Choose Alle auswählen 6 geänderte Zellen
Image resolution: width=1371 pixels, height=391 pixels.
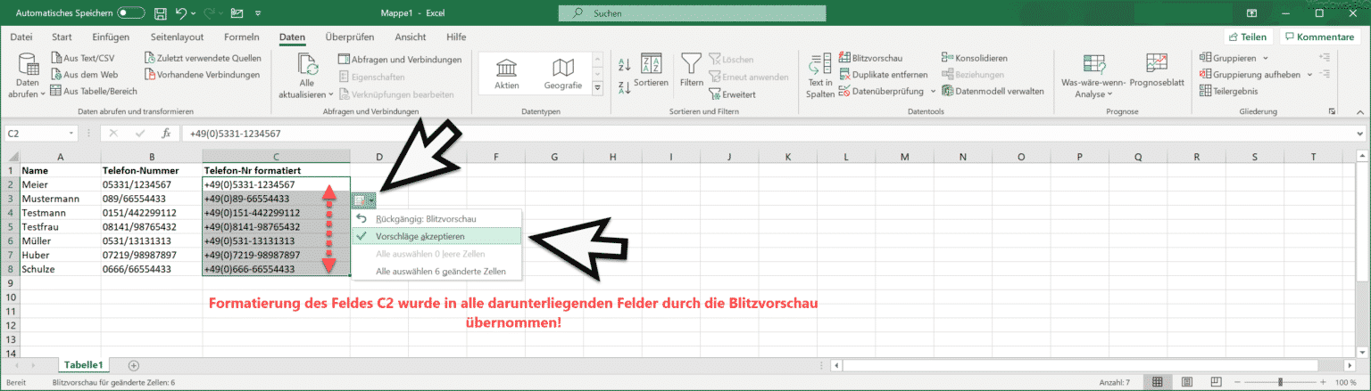click(435, 271)
